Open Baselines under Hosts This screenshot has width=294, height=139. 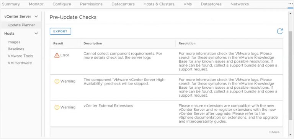coord(16,49)
